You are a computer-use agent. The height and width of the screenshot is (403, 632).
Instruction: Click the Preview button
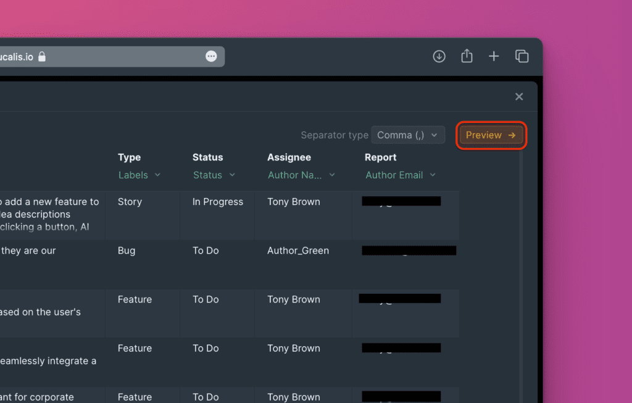point(491,135)
